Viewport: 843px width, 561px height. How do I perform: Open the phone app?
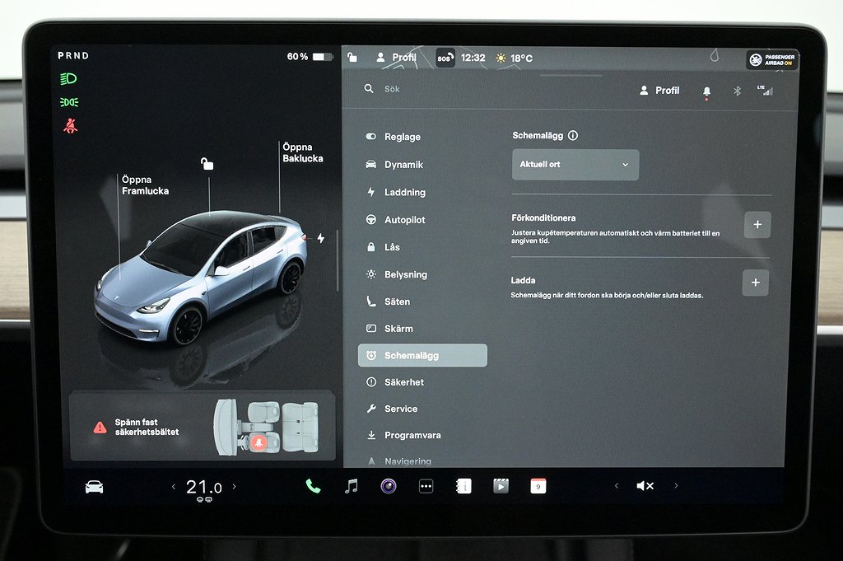click(x=313, y=486)
